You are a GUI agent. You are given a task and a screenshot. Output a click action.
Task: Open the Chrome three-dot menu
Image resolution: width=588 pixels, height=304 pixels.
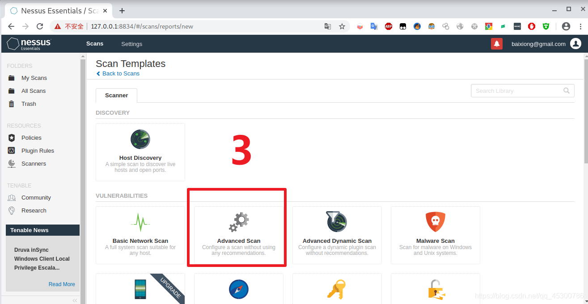(580, 26)
